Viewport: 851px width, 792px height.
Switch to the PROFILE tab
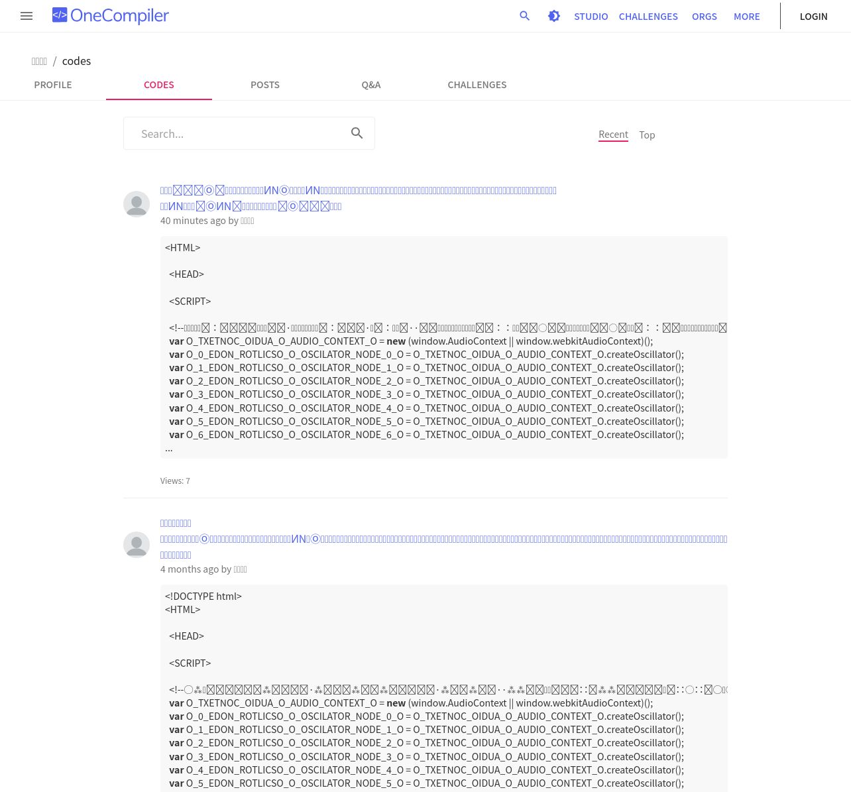tap(53, 85)
